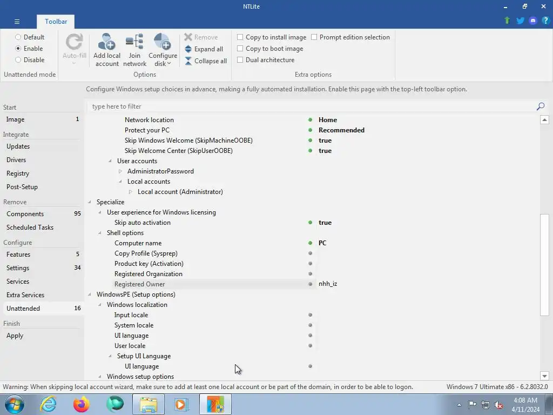The image size is (553, 415).
Task: Click the Auto-fill icon
Action: [x=75, y=42]
